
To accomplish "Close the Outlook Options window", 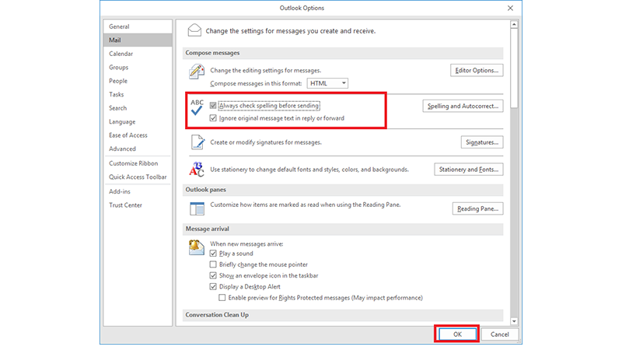I will point(510,8).
